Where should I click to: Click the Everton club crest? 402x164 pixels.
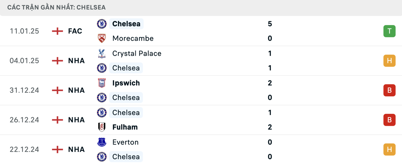click(102, 142)
